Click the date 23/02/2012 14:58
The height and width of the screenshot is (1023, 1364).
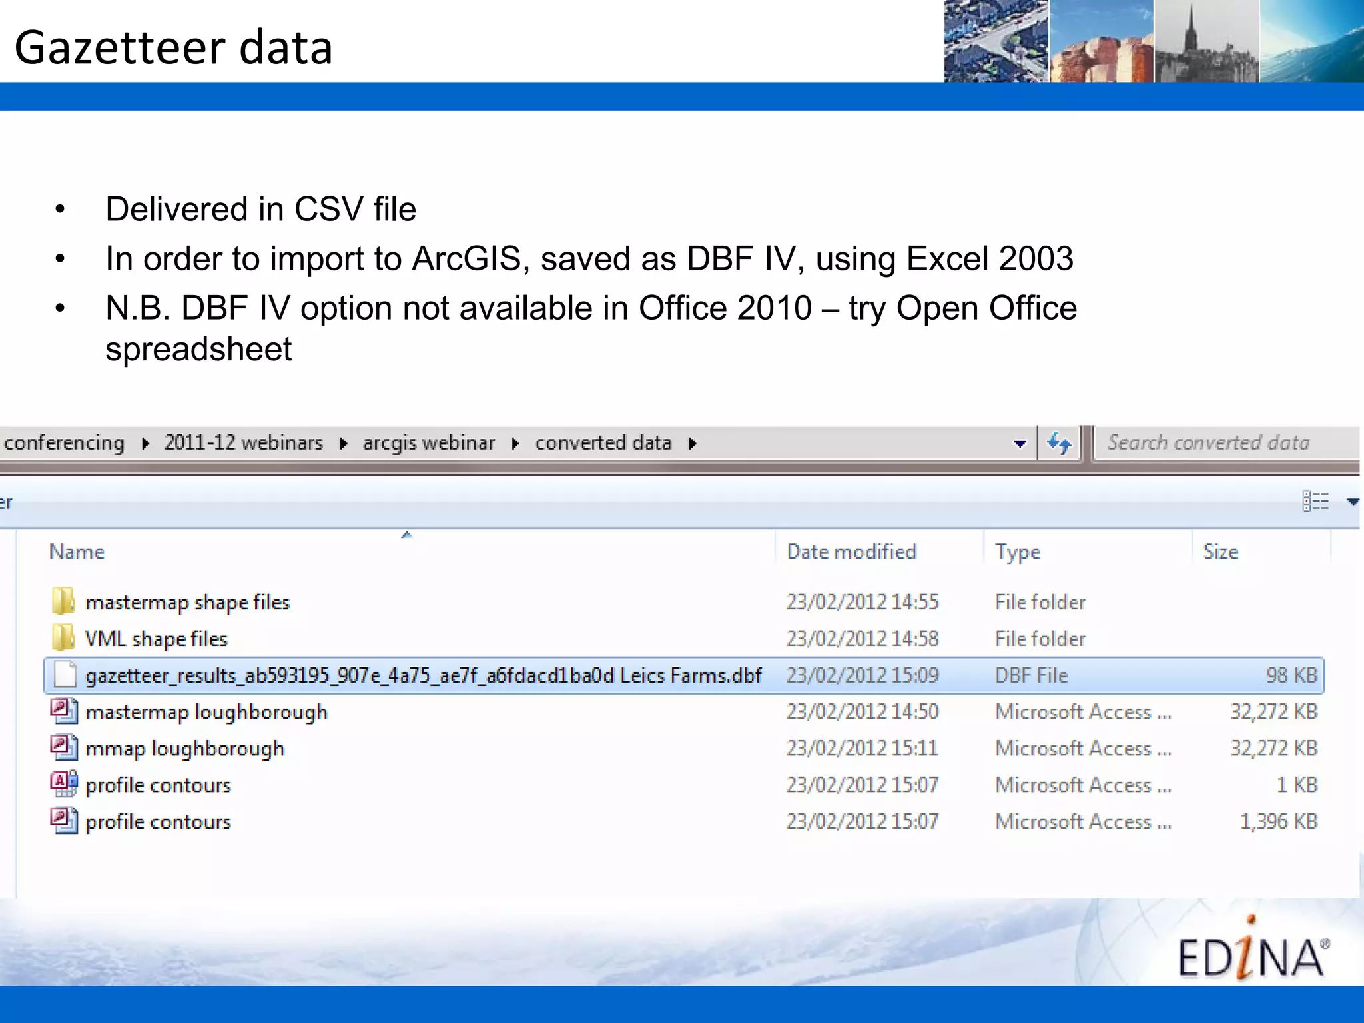pyautogui.click(x=862, y=639)
